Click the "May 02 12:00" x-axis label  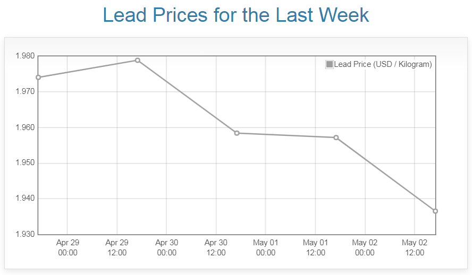[415, 247]
